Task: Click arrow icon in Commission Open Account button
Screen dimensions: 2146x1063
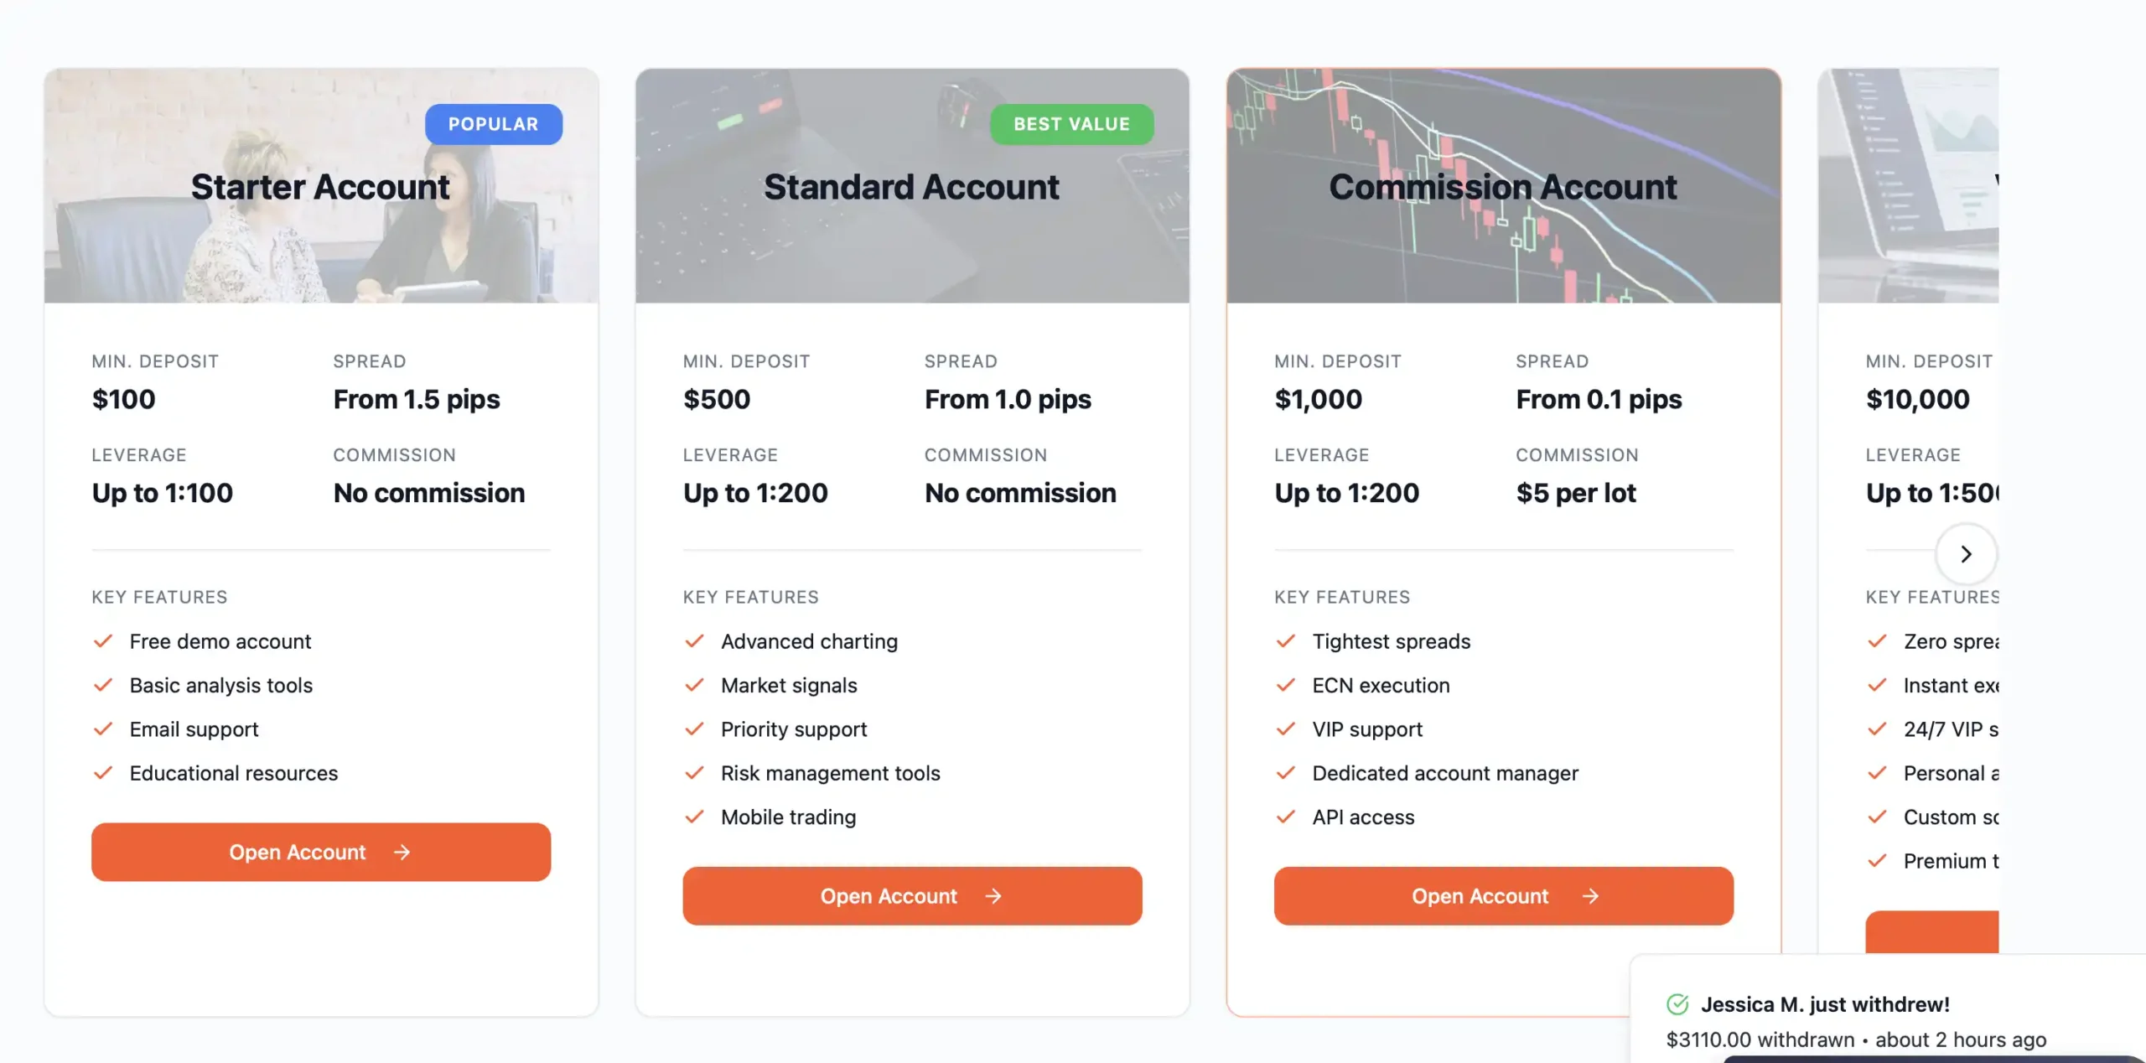Action: coord(1590,895)
